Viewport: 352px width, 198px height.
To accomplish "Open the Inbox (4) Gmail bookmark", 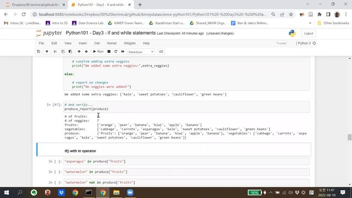I will (23, 23).
